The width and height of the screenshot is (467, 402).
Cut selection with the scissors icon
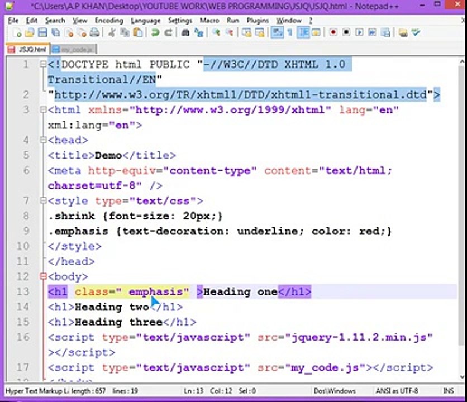(x=112, y=32)
